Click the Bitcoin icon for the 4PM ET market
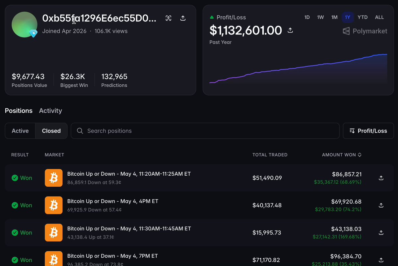 click(x=53, y=205)
